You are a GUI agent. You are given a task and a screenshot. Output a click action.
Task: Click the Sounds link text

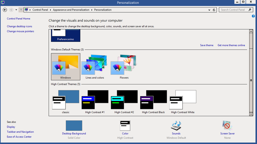tap(176, 133)
